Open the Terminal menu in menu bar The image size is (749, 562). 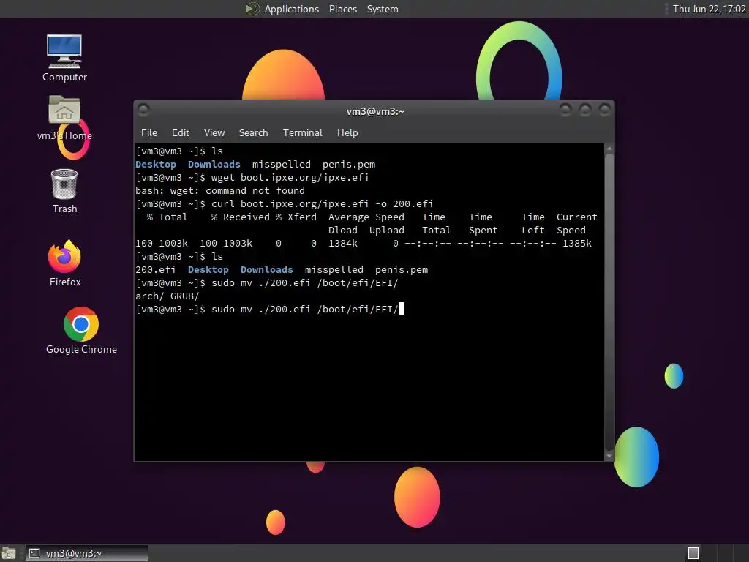pos(302,133)
